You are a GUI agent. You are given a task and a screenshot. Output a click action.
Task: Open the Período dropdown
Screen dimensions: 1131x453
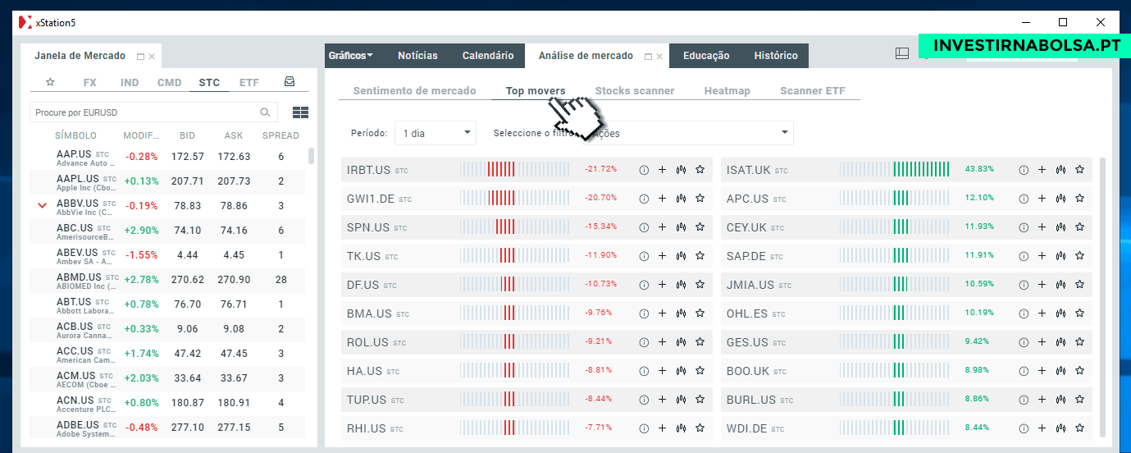(x=435, y=133)
